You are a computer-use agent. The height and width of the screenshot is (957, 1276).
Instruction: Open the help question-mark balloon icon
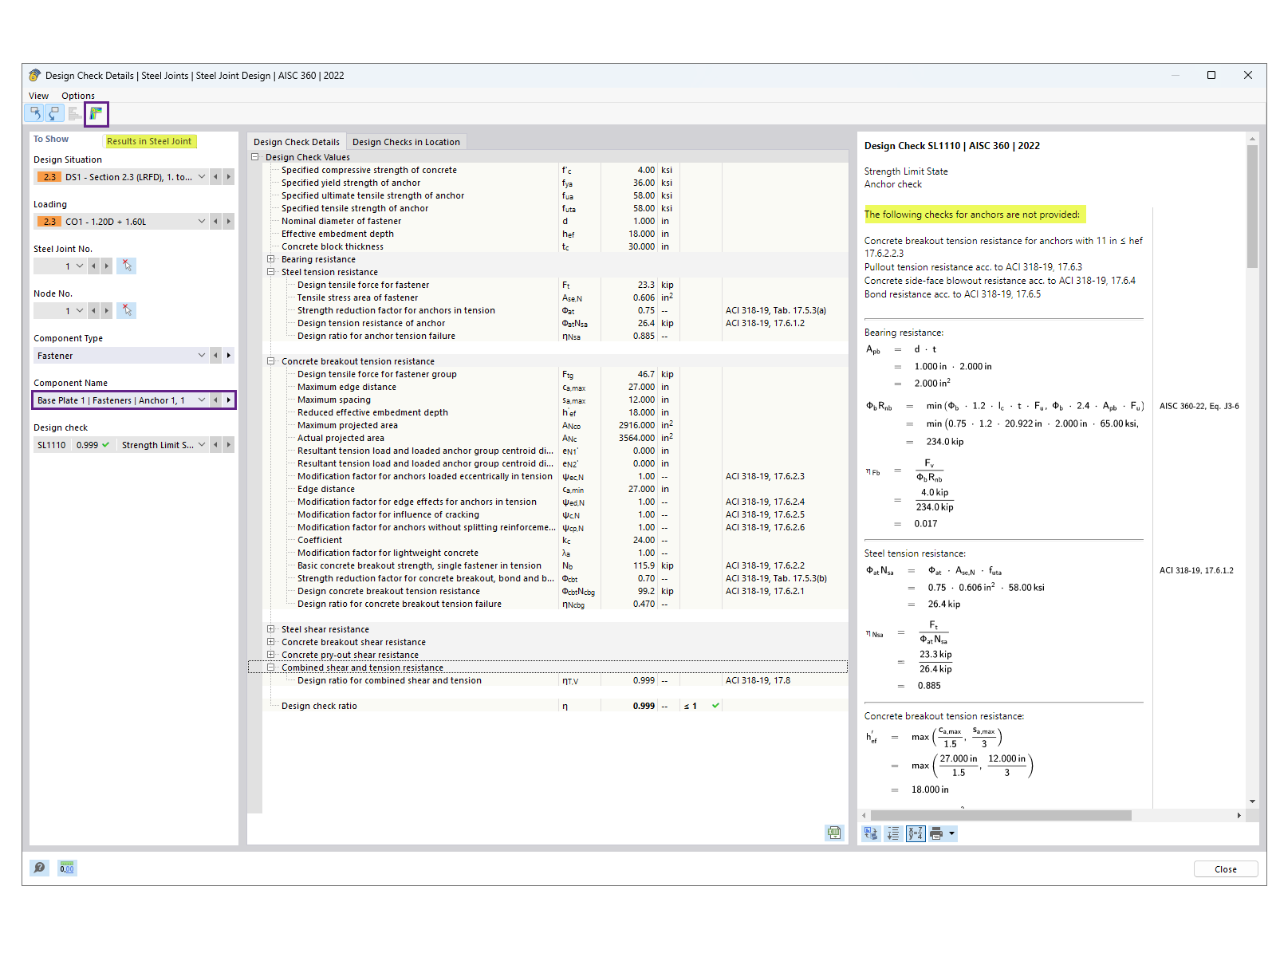click(38, 868)
